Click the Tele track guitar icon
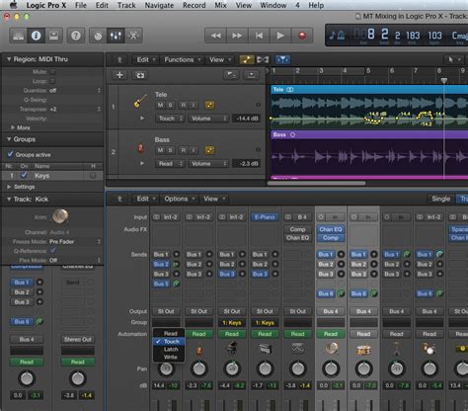 tap(140, 101)
